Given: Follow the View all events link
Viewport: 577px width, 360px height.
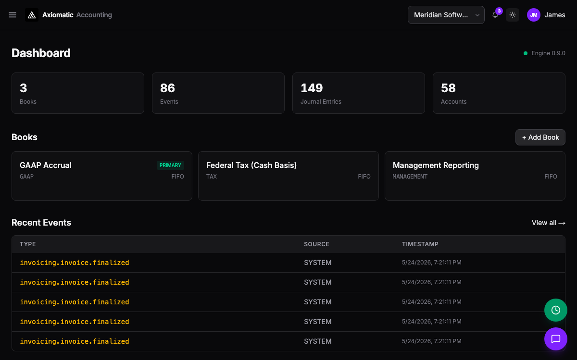Looking at the screenshot, I should tap(549, 223).
